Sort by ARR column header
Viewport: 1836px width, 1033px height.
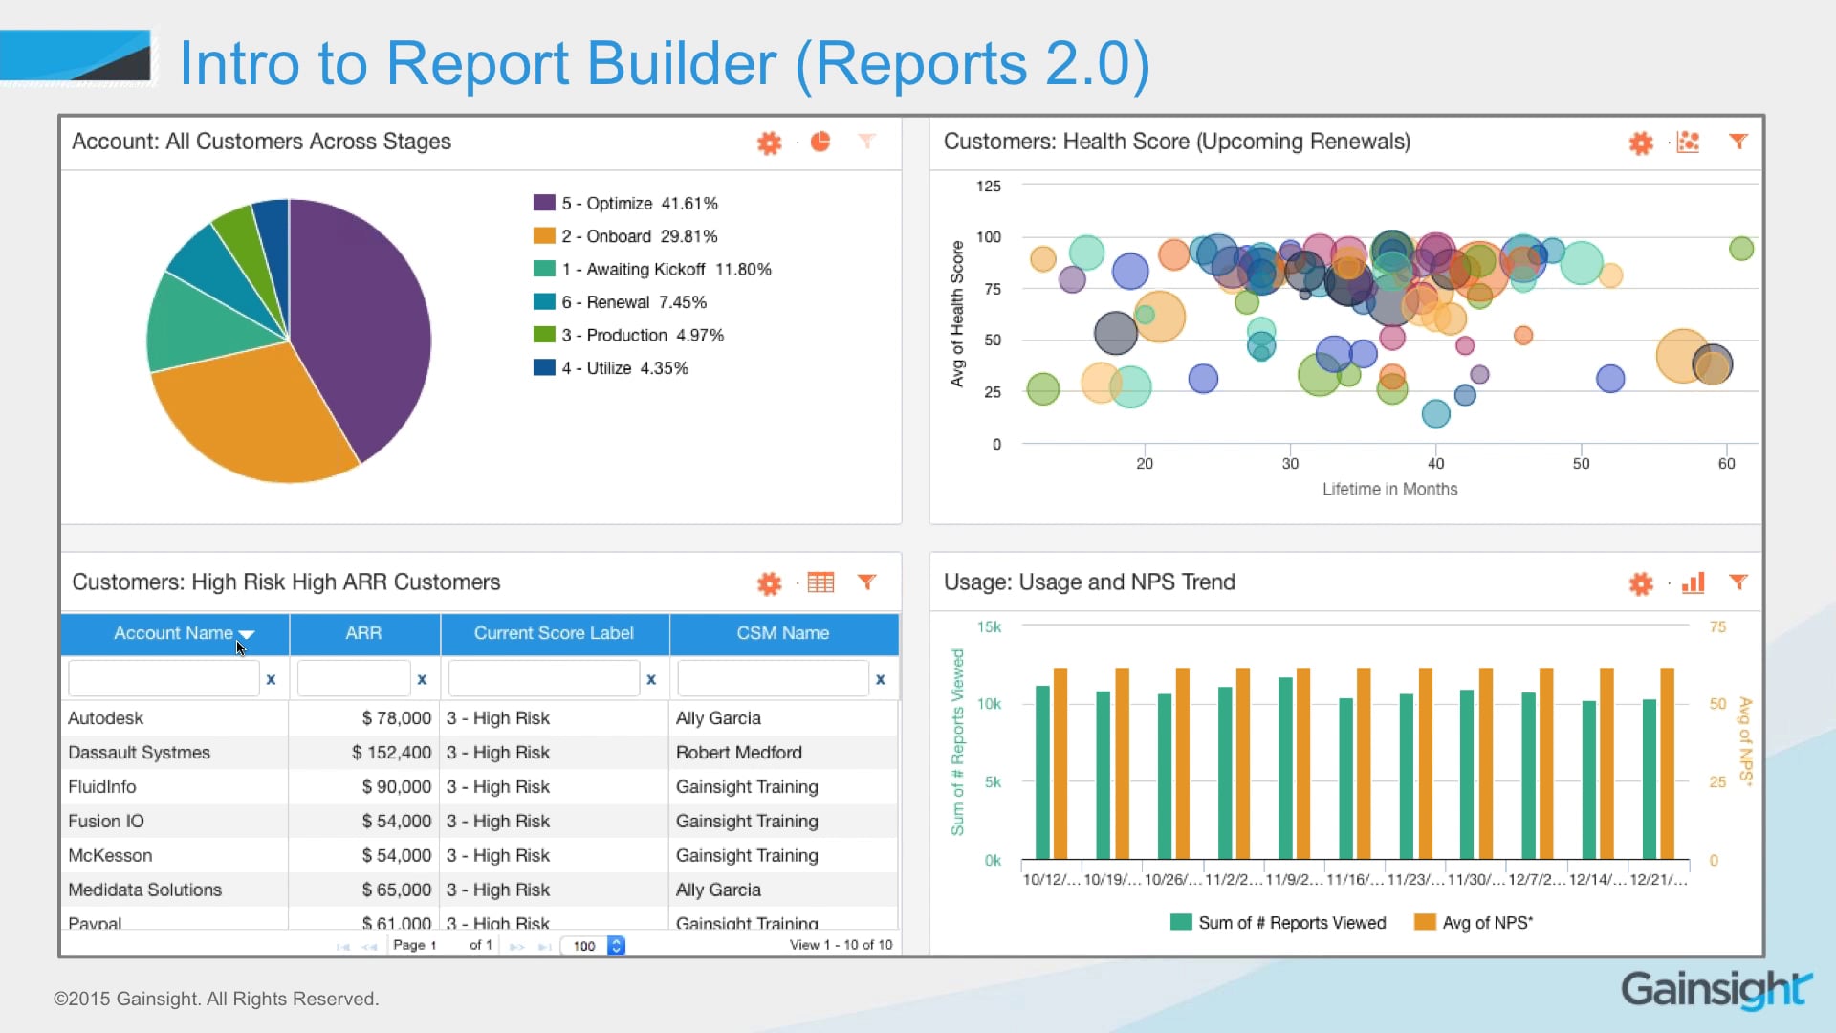(364, 633)
